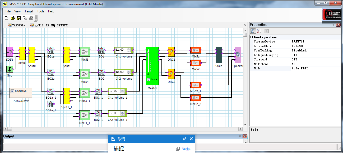Select the Split1 block
Viewport: 343px width, 153px height.
click(x=67, y=55)
